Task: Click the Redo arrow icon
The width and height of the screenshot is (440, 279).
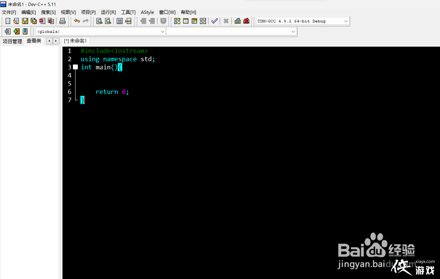Action: [x=86, y=21]
